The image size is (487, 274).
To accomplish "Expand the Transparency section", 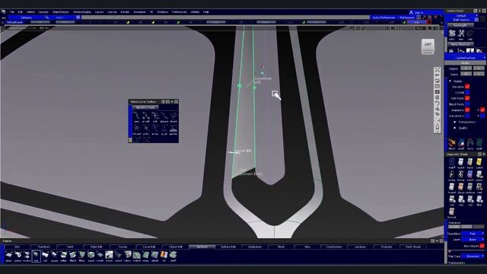I will (455, 122).
